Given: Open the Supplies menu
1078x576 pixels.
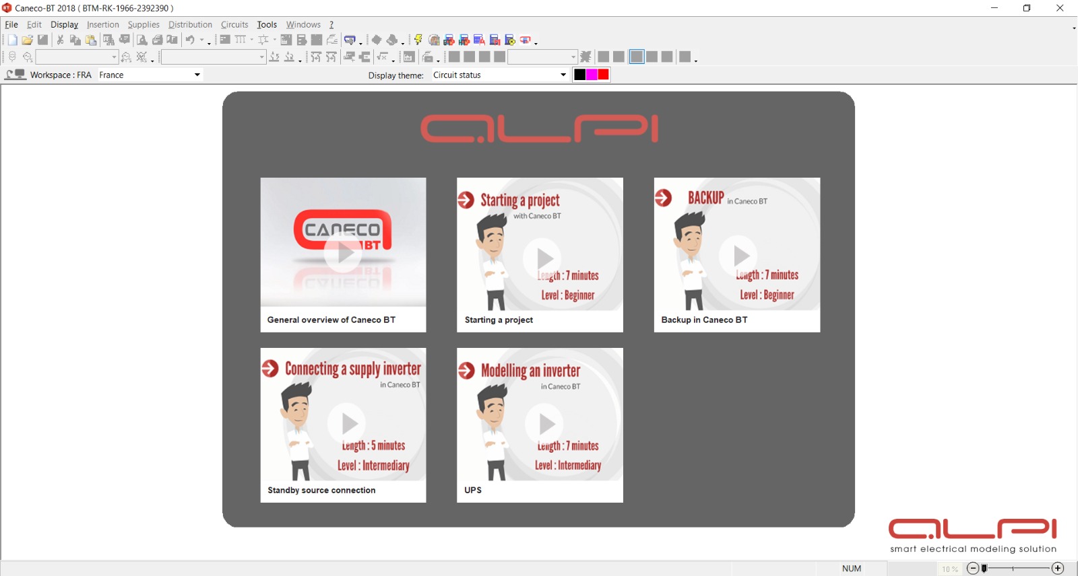Looking at the screenshot, I should coord(144,24).
